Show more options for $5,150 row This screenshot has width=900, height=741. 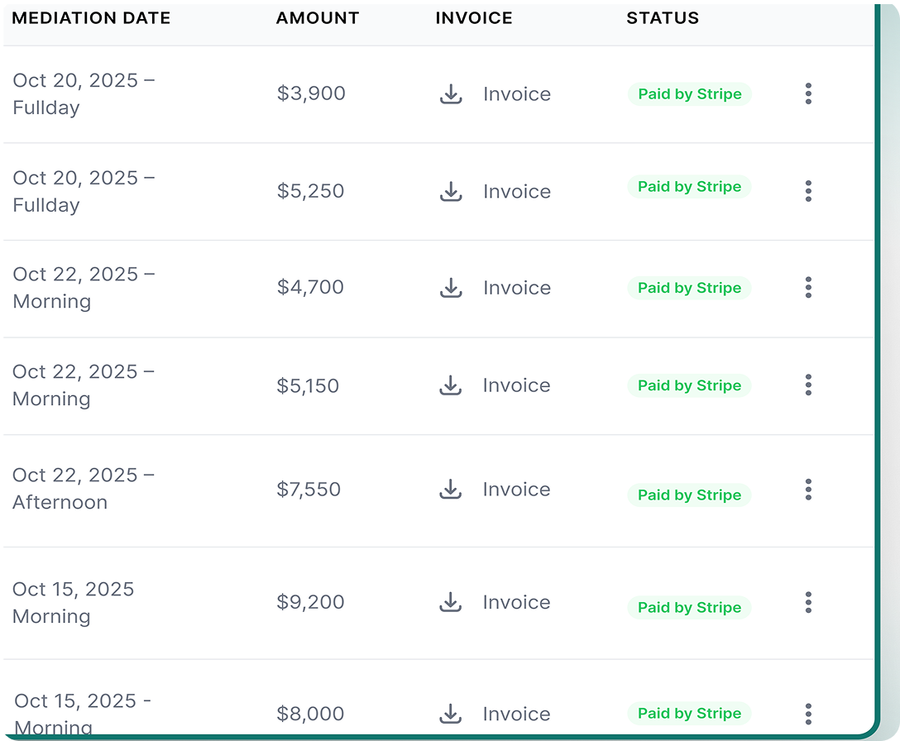808,385
